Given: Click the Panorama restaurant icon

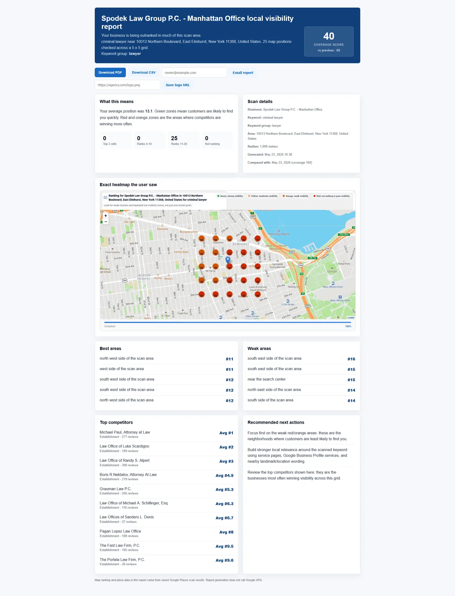Looking at the screenshot, I should 162,226.
